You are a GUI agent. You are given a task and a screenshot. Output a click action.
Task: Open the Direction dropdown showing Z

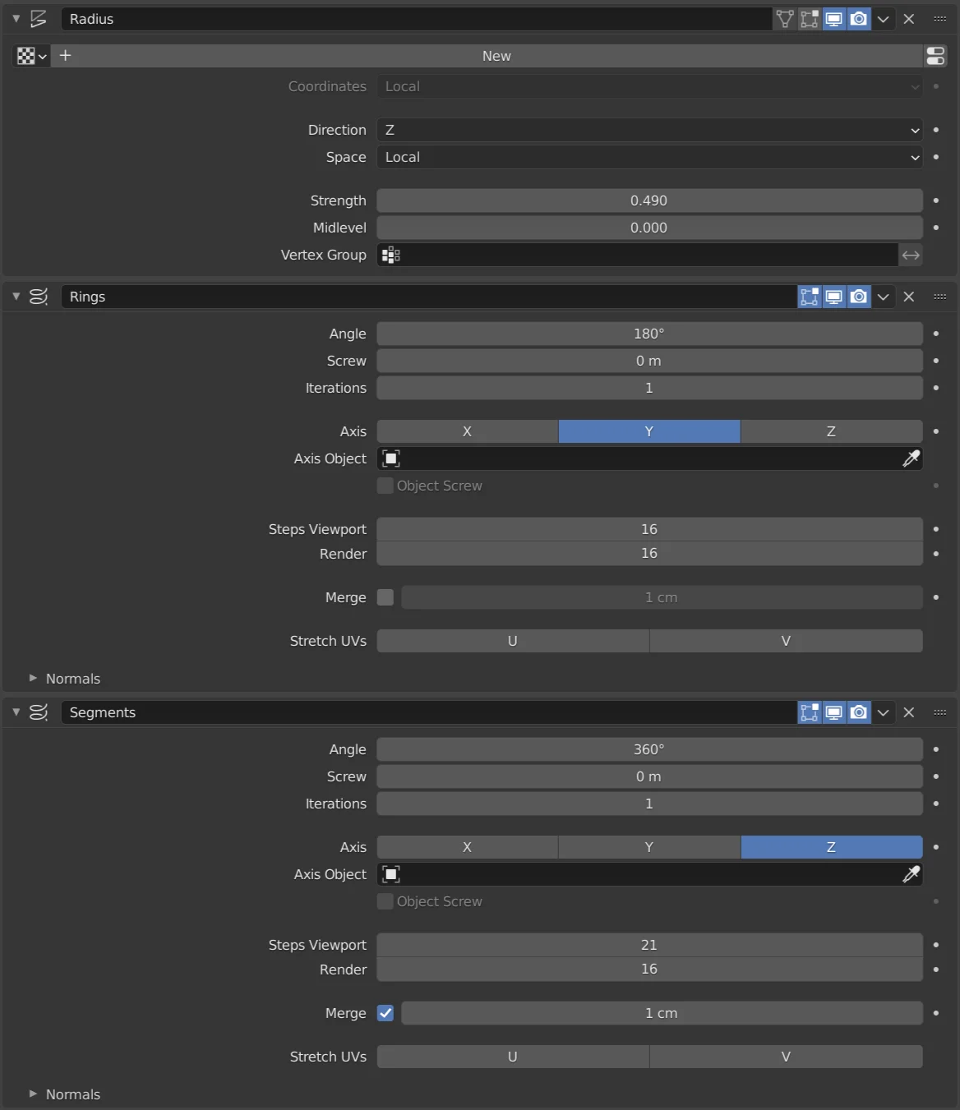[x=649, y=130]
